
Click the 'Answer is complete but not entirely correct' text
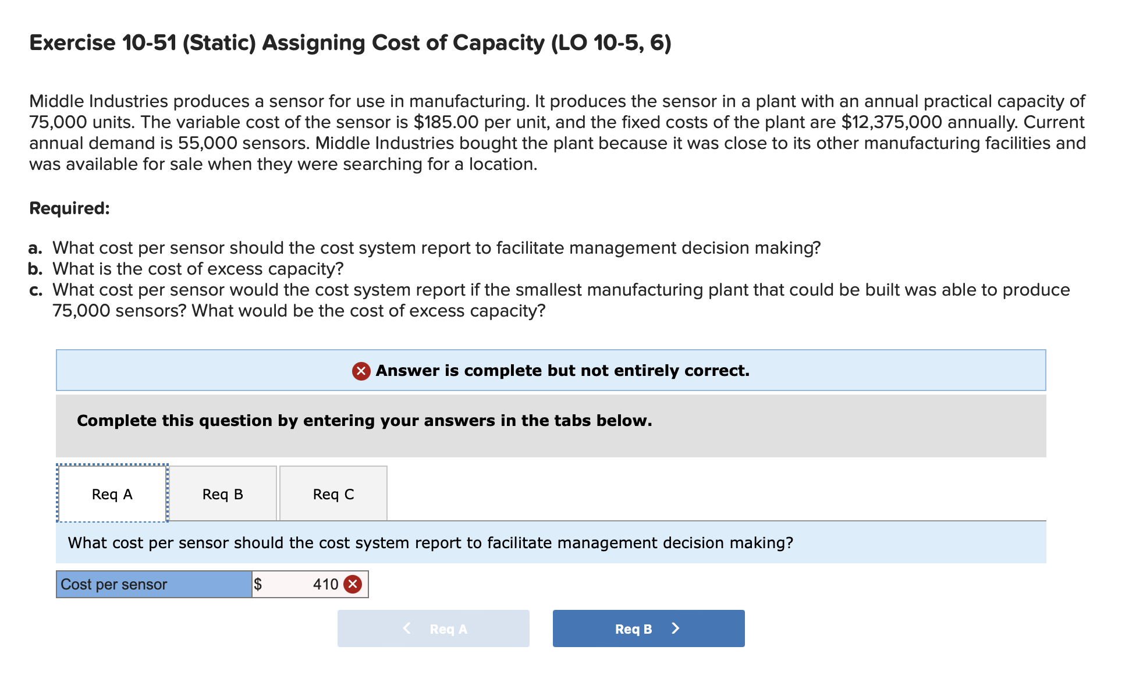[562, 370]
